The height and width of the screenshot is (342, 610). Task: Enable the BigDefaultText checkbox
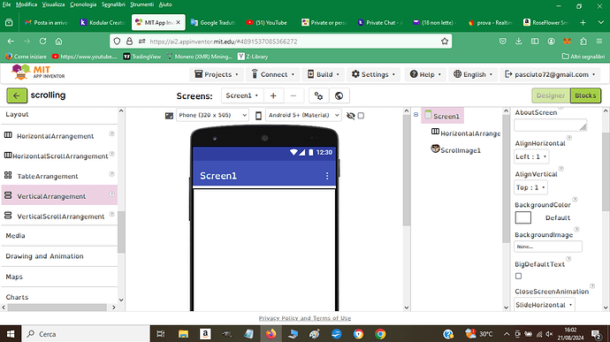[x=518, y=276]
